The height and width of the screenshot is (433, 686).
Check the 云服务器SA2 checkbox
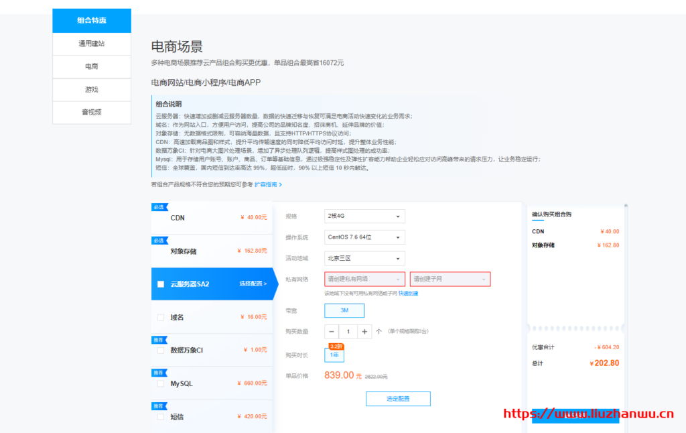click(x=159, y=284)
